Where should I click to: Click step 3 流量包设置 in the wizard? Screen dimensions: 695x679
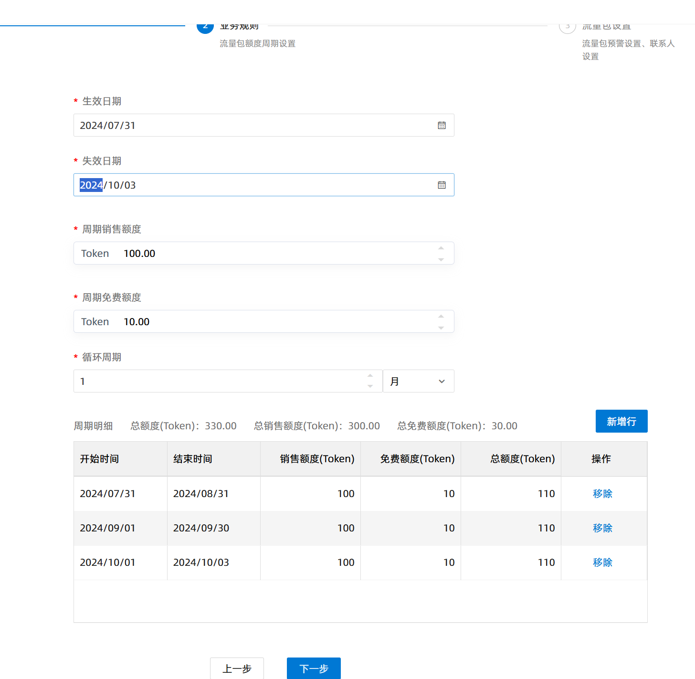pos(606,27)
